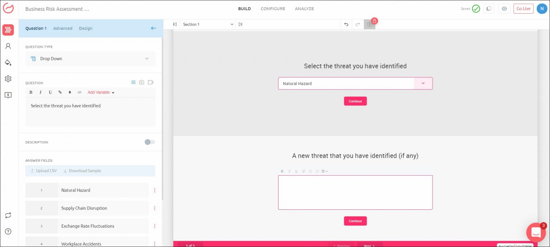Image resolution: width=550 pixels, height=247 pixels.
Task: Toggle the Description switch on
Action: (x=150, y=142)
